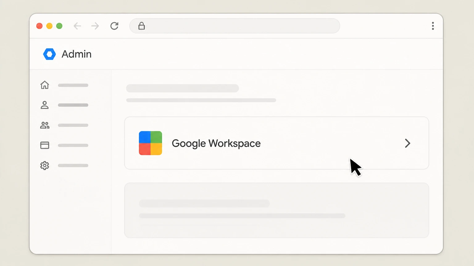
Task: Click the four-color Google Workspace logo
Action: [151, 143]
